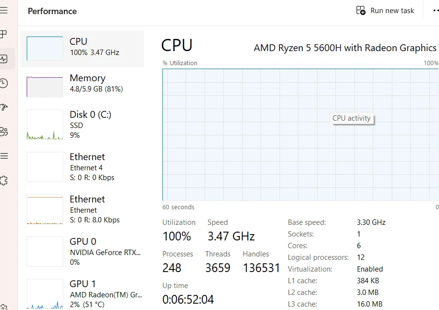Click the 60 seconds axis label
The height and width of the screenshot is (310, 439).
point(178,207)
